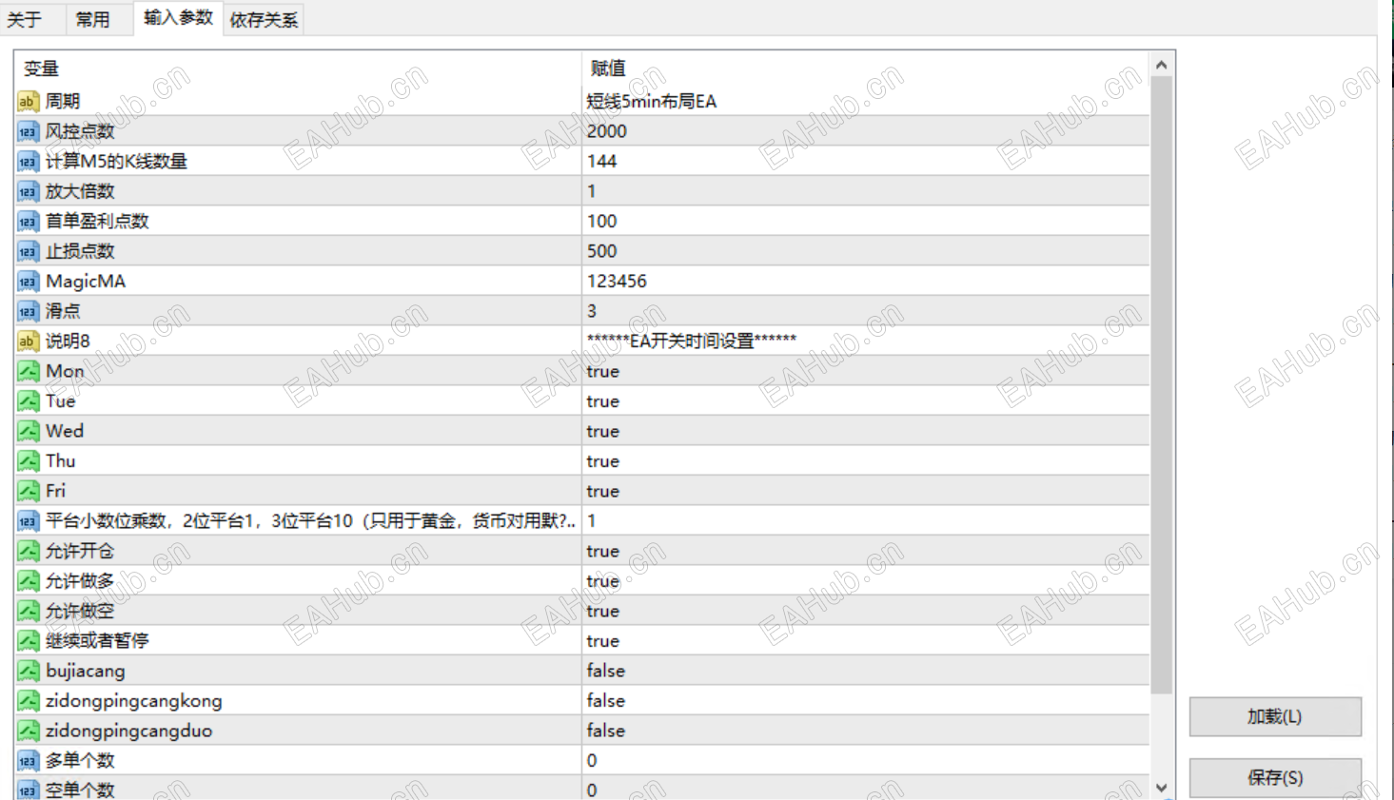1394x800 pixels.
Task: Click the boolean icon beside Mon
Action: point(28,371)
